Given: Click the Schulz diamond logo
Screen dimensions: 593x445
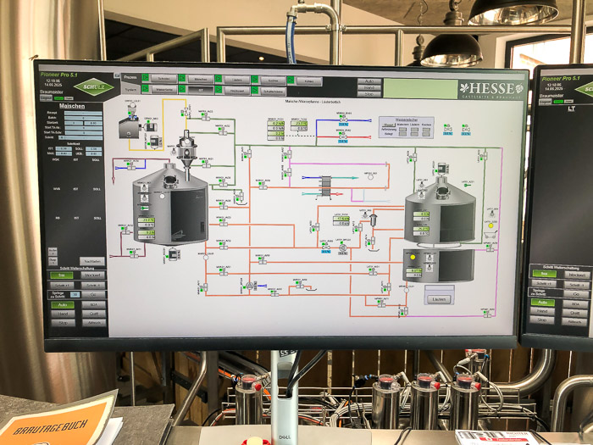Looking at the screenshot, I should point(94,87).
